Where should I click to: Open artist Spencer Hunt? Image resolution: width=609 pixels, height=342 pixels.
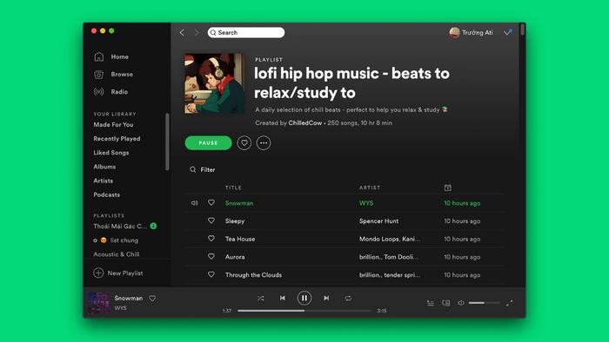378,221
